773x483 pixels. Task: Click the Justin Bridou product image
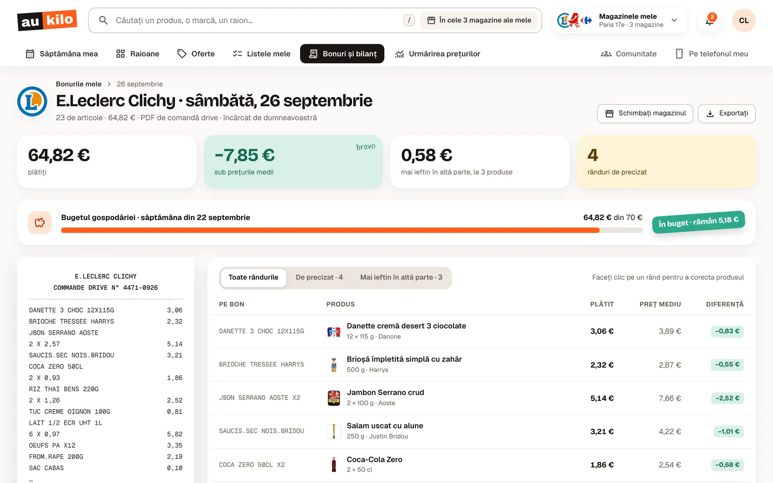334,431
